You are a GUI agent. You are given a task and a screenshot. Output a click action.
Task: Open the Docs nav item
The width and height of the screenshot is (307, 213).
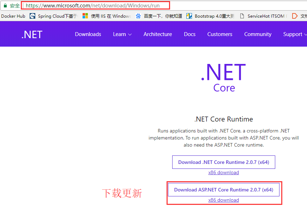click(x=189, y=34)
